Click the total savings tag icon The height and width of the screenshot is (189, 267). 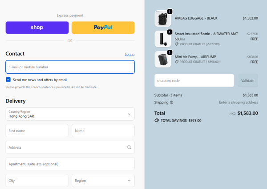click(157, 120)
